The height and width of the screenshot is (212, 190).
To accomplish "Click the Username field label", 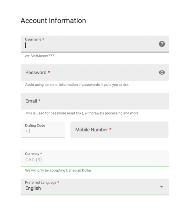I will coord(33,40).
